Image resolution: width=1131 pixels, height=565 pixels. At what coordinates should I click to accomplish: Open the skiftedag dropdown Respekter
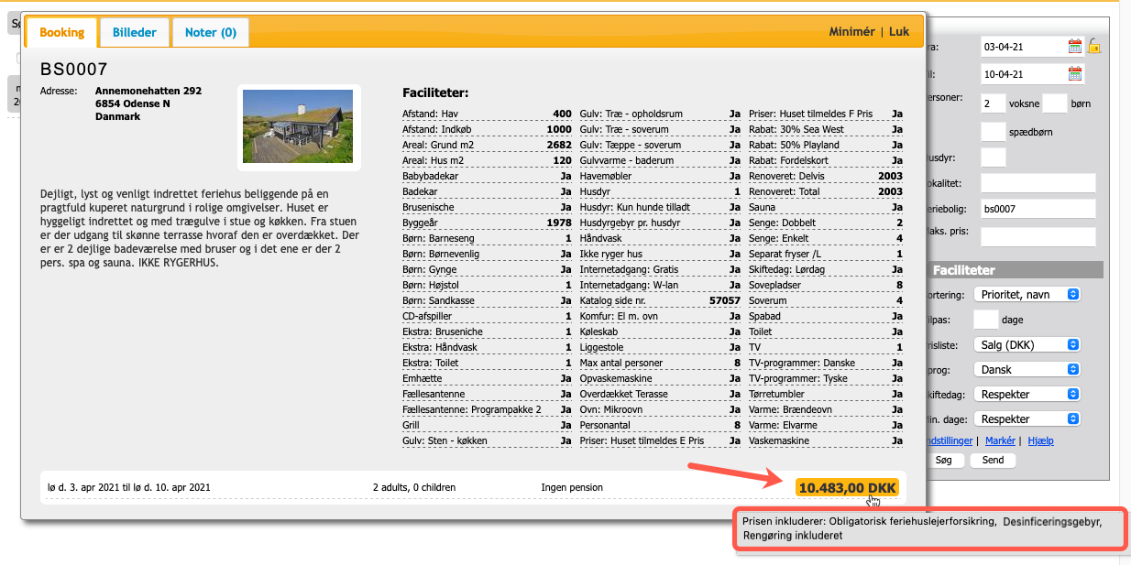[x=1027, y=394]
